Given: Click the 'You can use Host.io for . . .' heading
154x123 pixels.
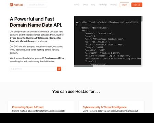Looking at the screenshot, I should tap(76, 92).
